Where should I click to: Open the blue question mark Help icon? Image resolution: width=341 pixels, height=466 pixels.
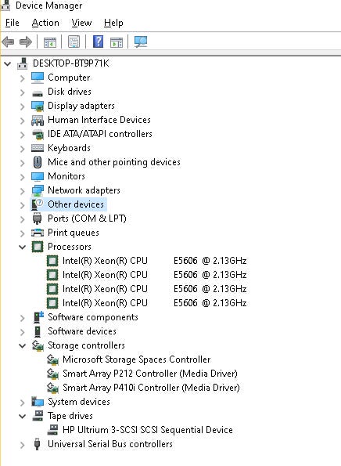(99, 42)
